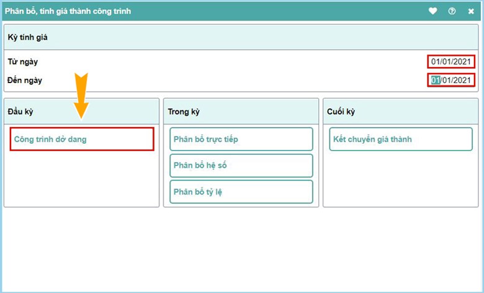The height and width of the screenshot is (293, 484).
Task: Click the window title Phân bổ, tính giá thành
Action: [68, 11]
